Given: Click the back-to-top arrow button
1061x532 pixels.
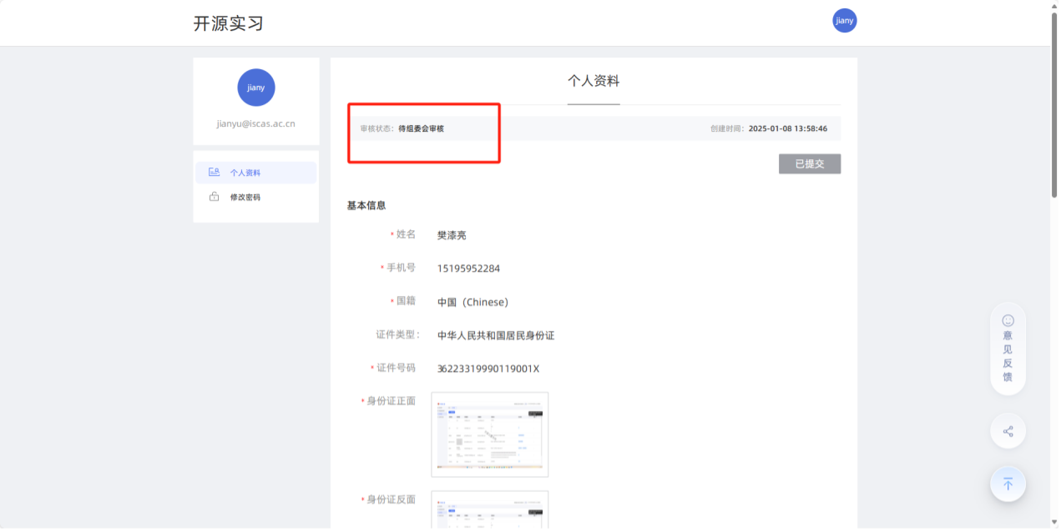Looking at the screenshot, I should click(x=1008, y=484).
